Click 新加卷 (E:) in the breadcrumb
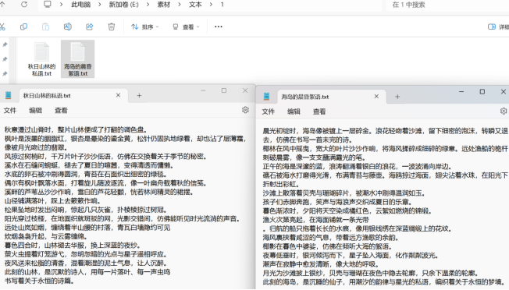This screenshot has width=509, height=290. [x=123, y=5]
